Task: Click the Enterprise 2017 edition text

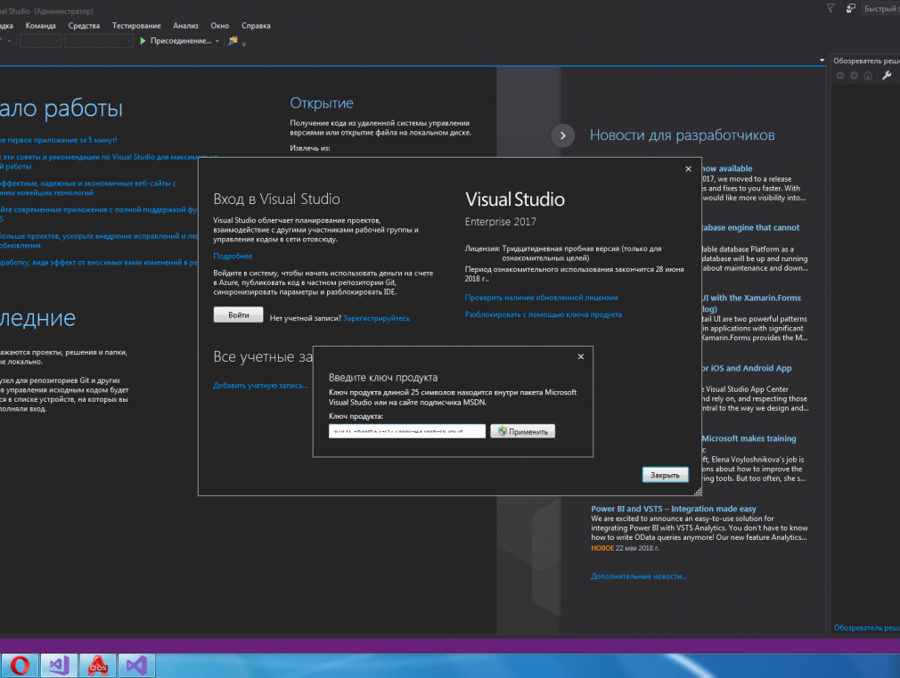Action: coord(501,222)
